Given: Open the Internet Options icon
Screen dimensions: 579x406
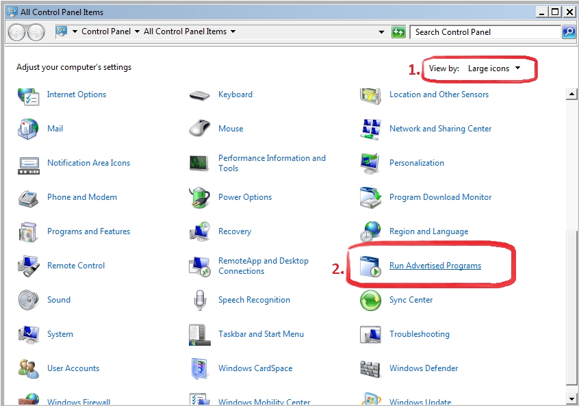Looking at the screenshot, I should (x=28, y=96).
